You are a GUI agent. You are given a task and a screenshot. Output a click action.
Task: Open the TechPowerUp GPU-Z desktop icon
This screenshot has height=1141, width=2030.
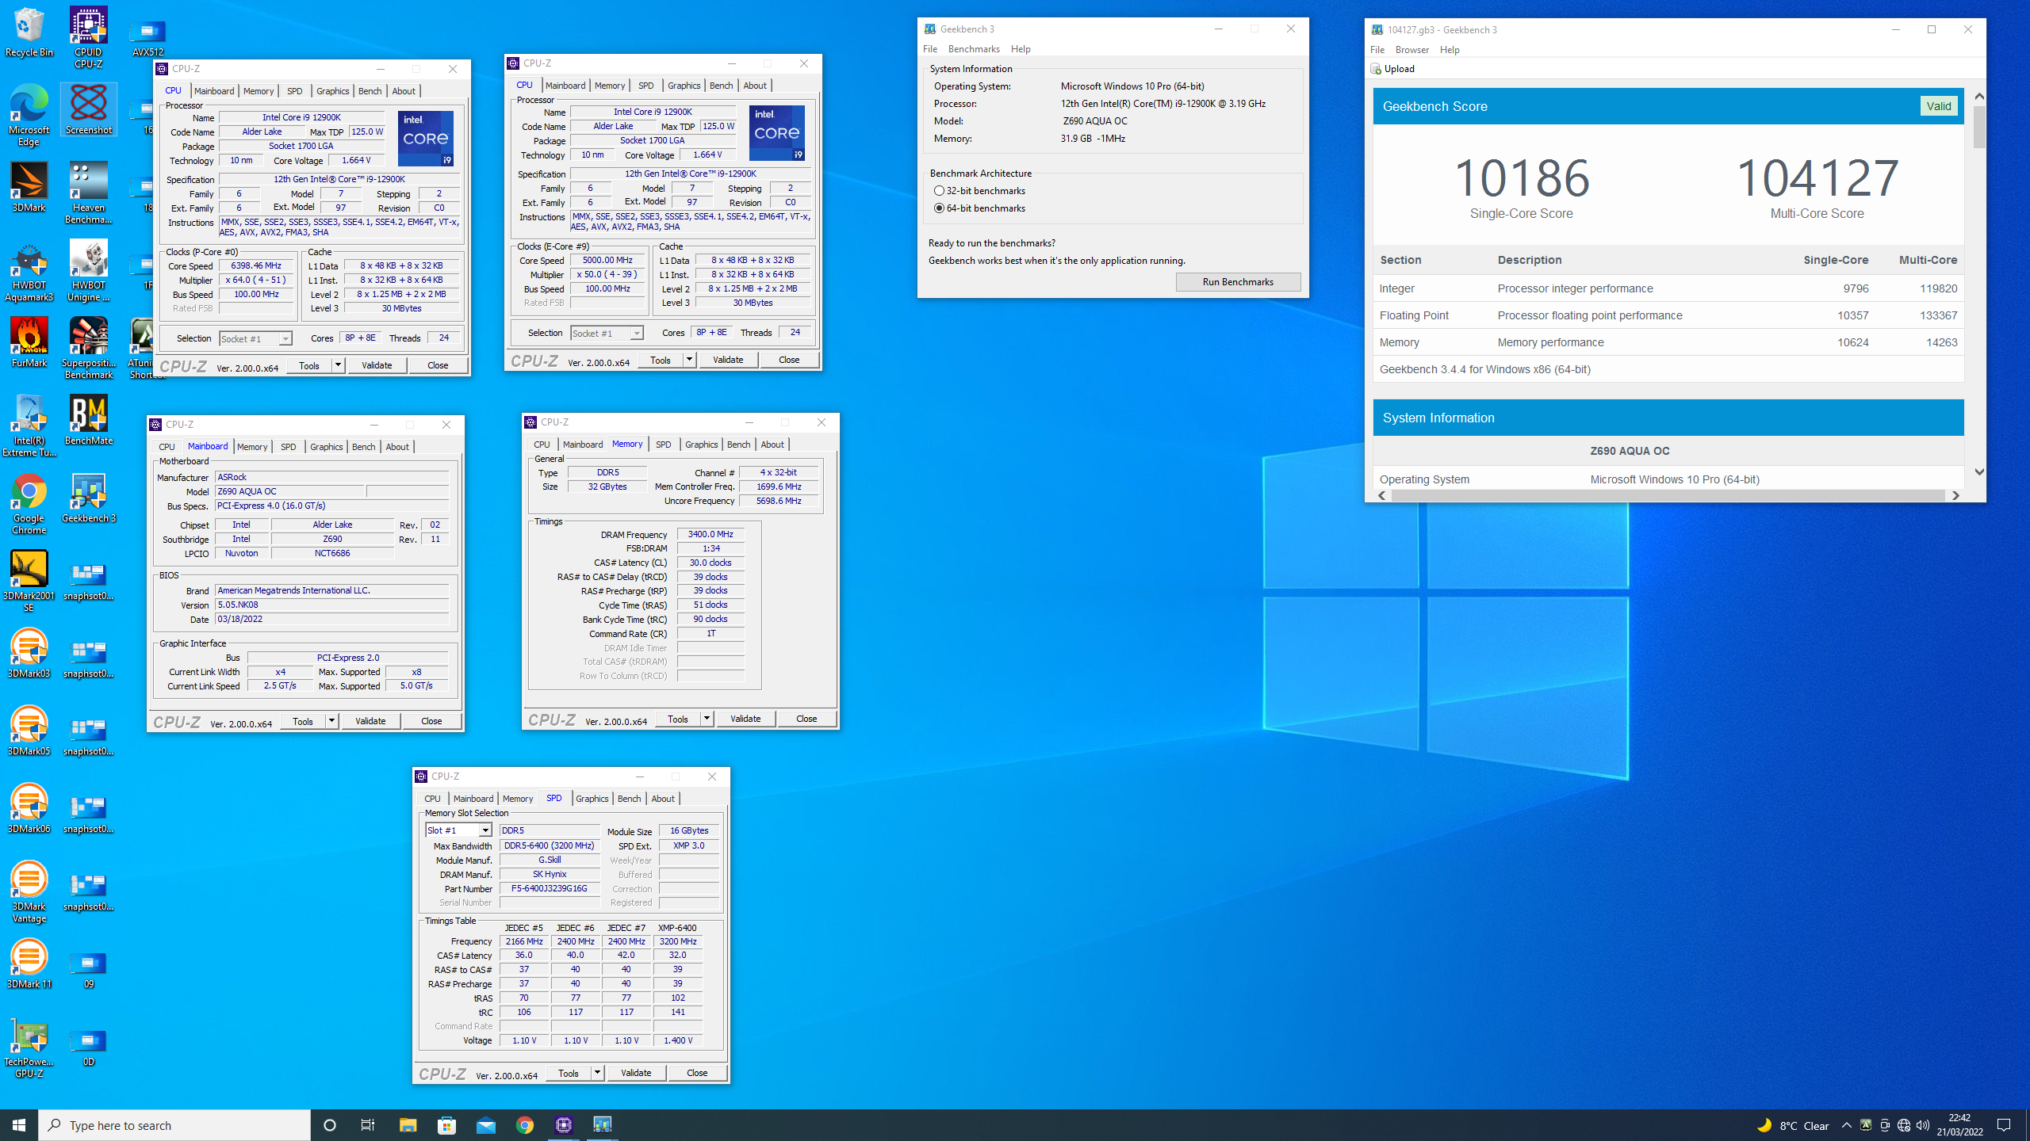pyautogui.click(x=29, y=1048)
